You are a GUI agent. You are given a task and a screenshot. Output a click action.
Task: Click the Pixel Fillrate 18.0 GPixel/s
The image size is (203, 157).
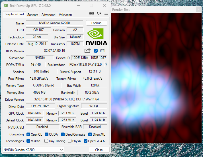[39, 78]
